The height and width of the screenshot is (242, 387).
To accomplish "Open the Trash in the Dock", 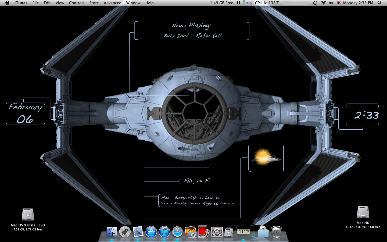I will pos(276,232).
